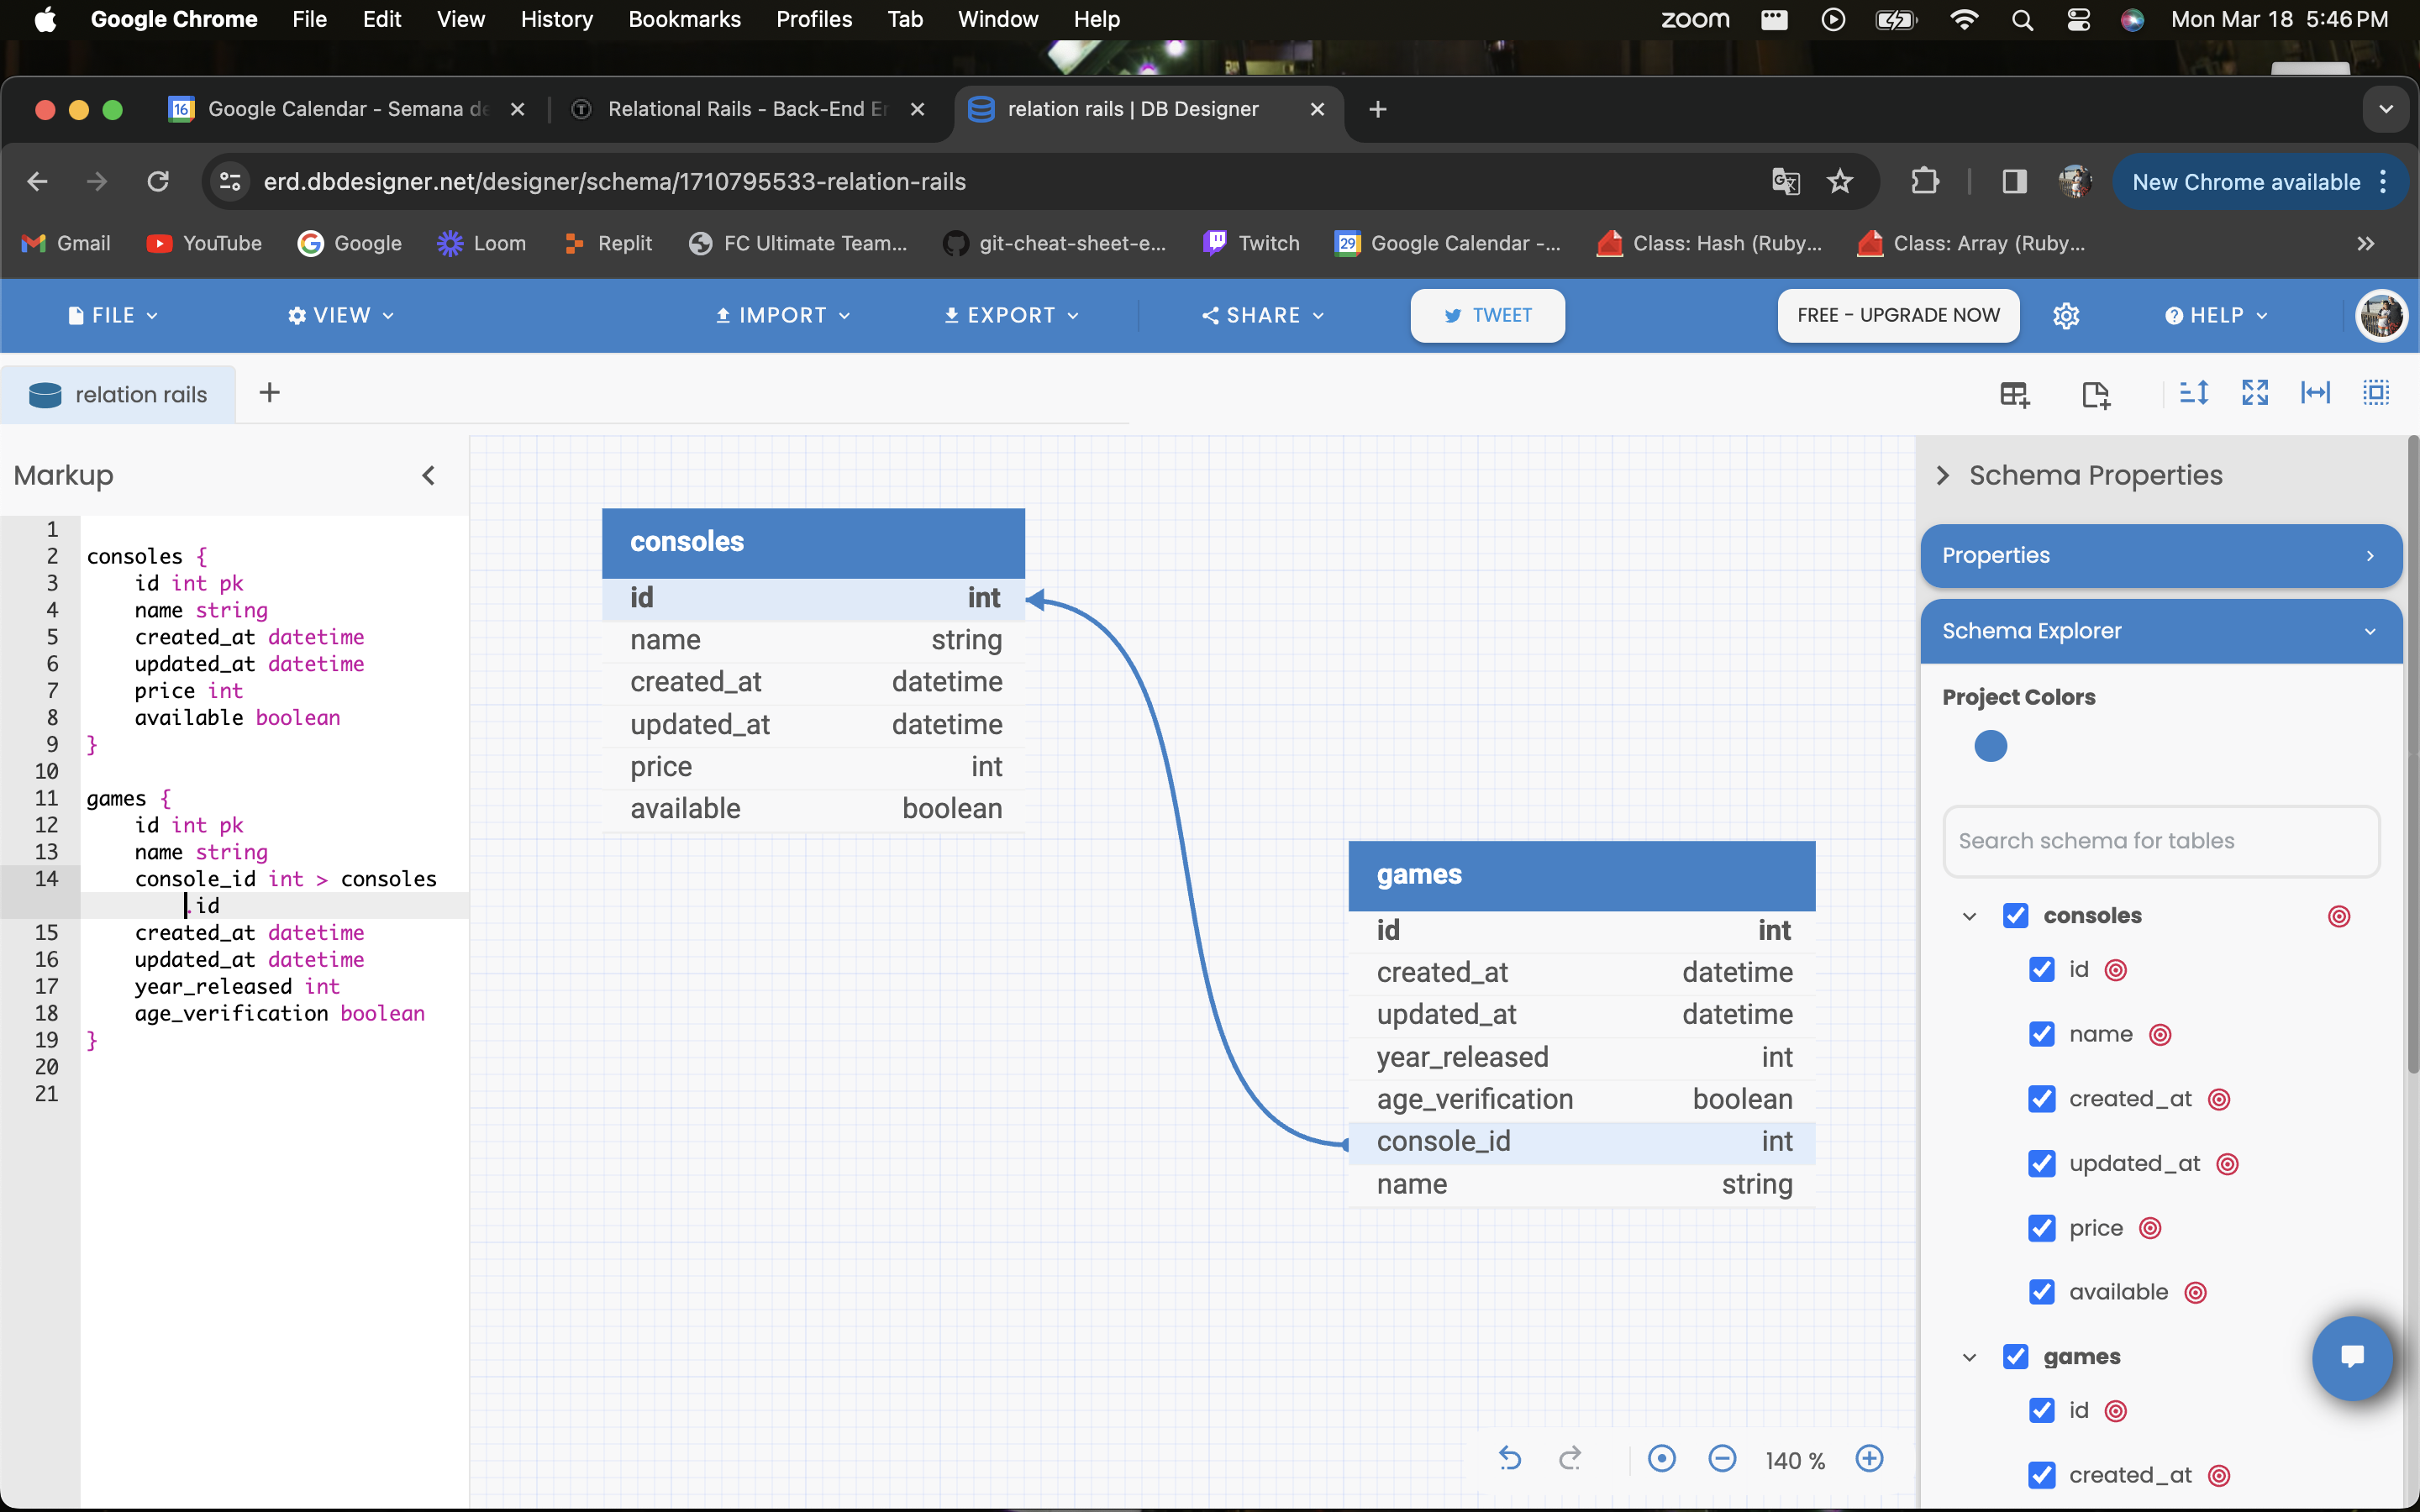
Task: Open the settings gear in blue toolbar
Action: (2066, 316)
